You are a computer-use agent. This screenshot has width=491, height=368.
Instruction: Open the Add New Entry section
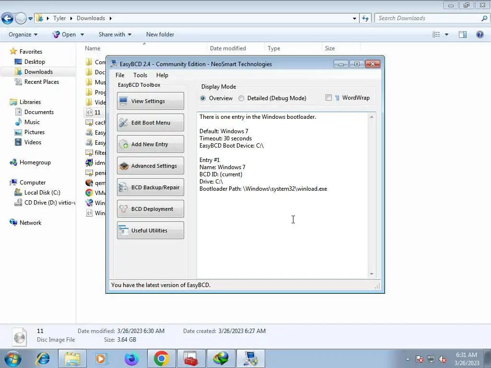[150, 144]
